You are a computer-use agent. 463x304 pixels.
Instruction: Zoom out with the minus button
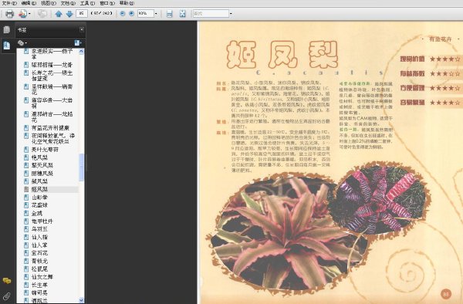click(x=123, y=14)
